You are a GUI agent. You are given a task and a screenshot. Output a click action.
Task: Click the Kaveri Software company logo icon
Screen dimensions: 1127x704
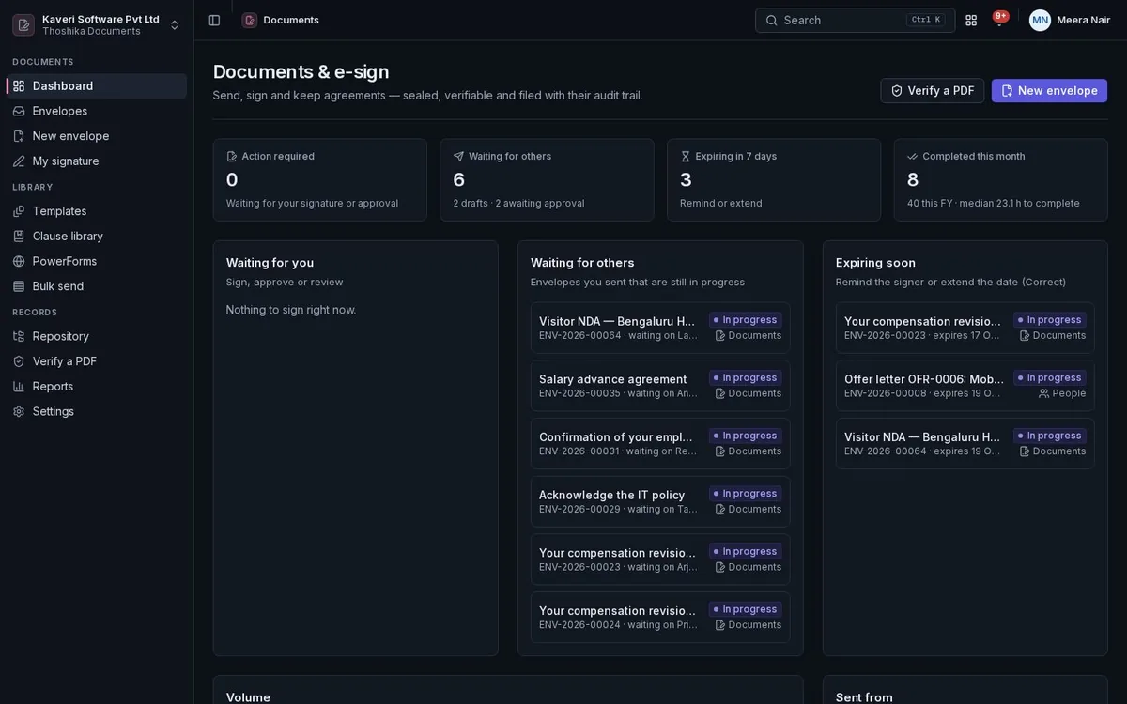point(23,24)
